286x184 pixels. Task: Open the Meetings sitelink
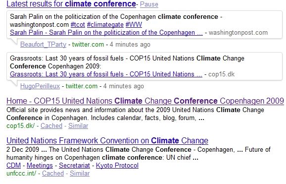40,166
